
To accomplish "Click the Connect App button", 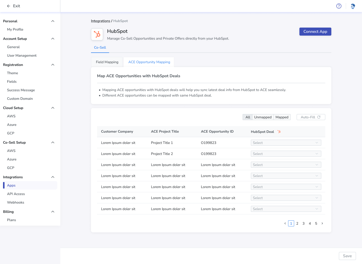I will (315, 32).
